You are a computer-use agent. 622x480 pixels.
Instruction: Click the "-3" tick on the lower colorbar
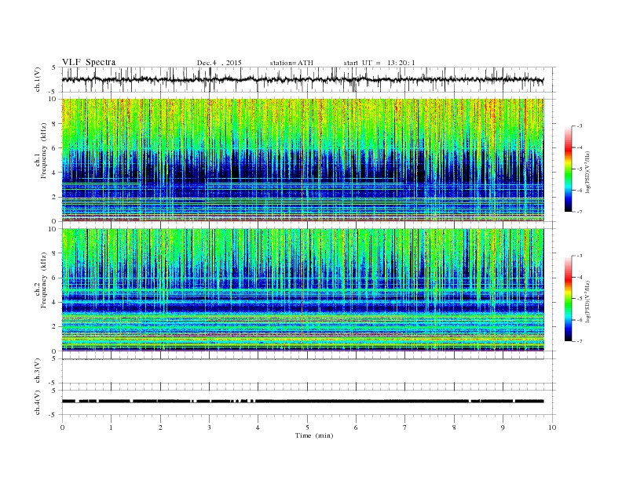pos(579,256)
